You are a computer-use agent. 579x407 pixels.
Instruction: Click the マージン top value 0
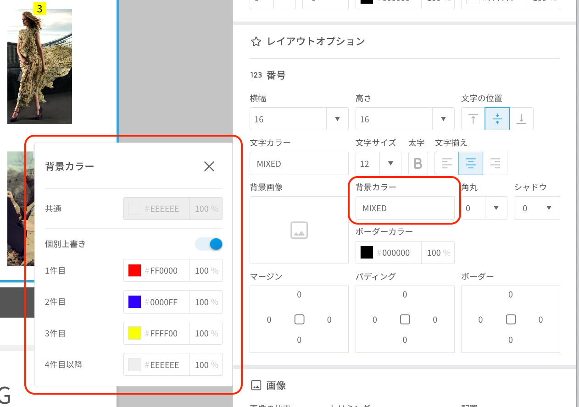pyautogui.click(x=299, y=295)
